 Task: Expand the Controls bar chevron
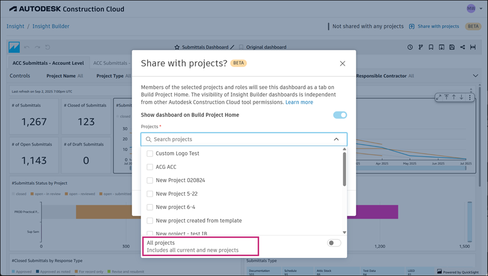coord(476,76)
